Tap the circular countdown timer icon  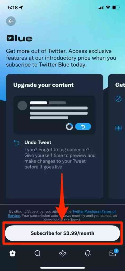(70, 127)
